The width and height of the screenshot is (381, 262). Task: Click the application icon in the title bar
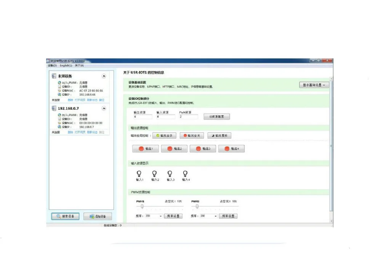click(x=48, y=61)
